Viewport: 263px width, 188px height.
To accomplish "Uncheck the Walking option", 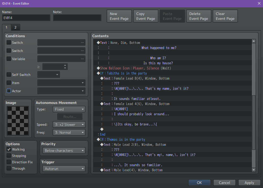I will point(9,149).
